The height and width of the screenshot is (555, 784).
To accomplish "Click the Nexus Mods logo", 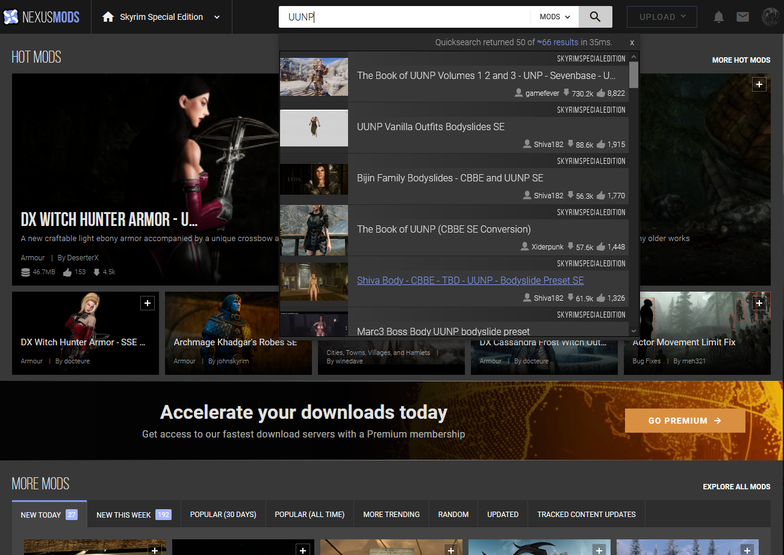I will pyautogui.click(x=41, y=17).
